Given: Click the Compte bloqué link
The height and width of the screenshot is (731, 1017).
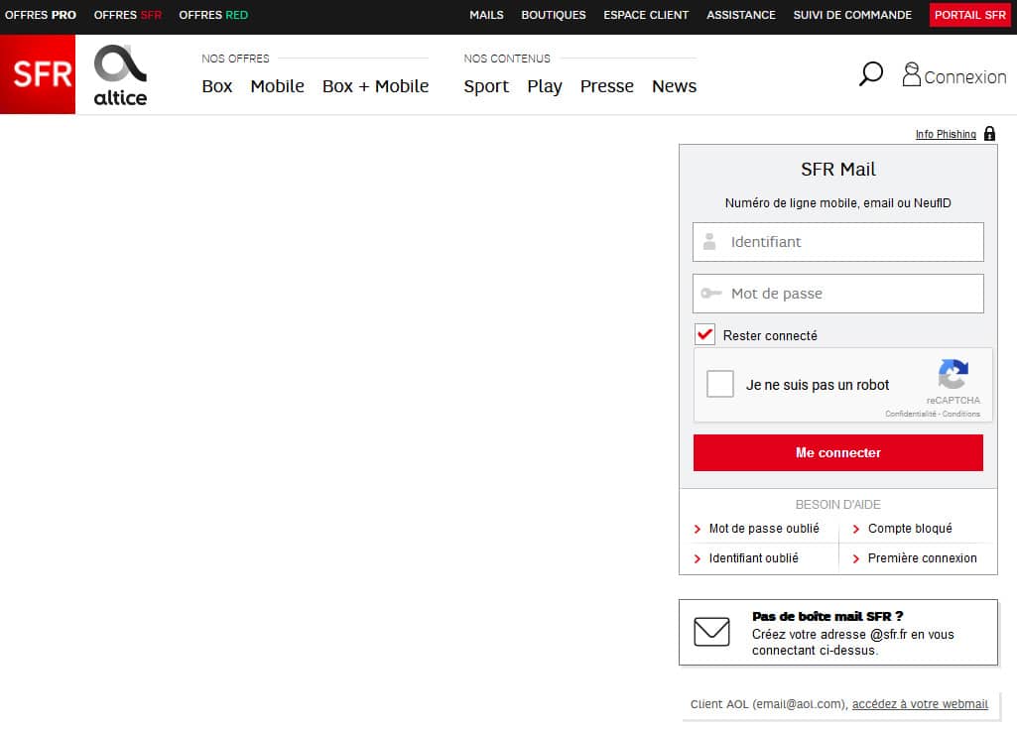Looking at the screenshot, I should tap(910, 529).
